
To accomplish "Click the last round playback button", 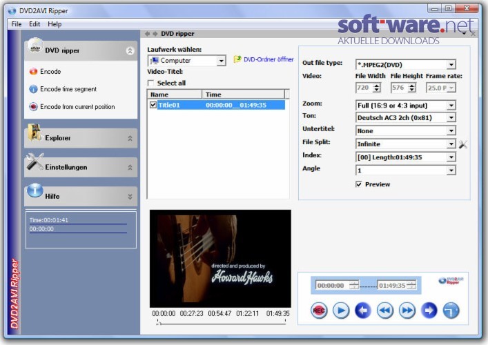I will [x=451, y=310].
